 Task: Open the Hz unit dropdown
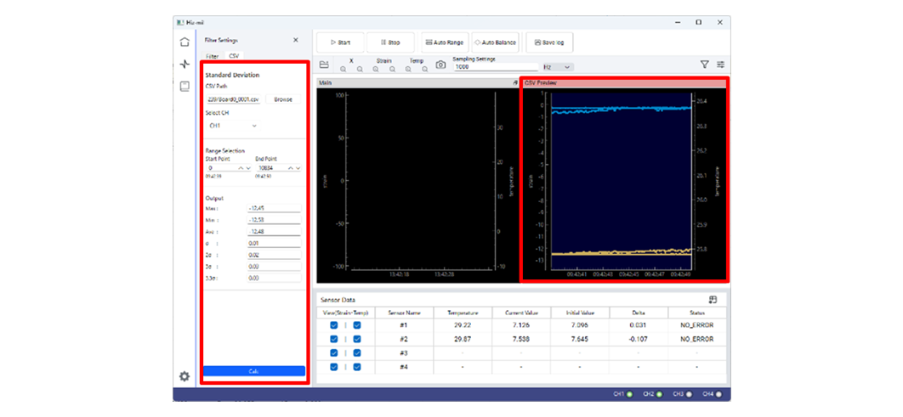pos(558,67)
